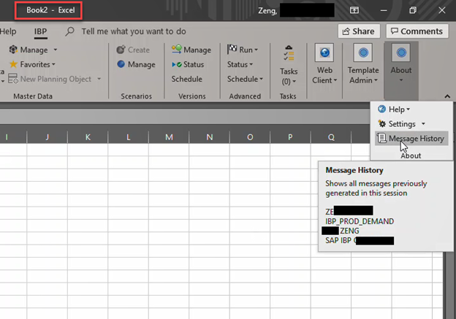Select column M header
This screenshot has width=456, height=319.
(169, 137)
